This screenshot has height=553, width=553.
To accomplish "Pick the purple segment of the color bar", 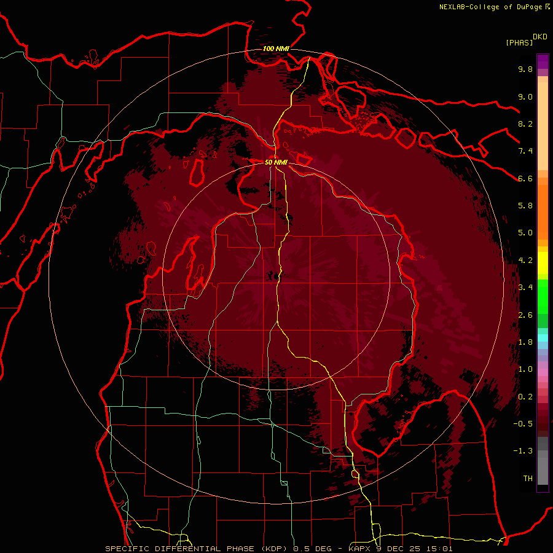I will [x=543, y=61].
